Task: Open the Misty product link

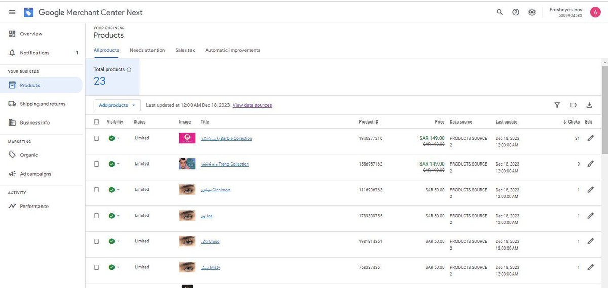Action: pyautogui.click(x=210, y=267)
